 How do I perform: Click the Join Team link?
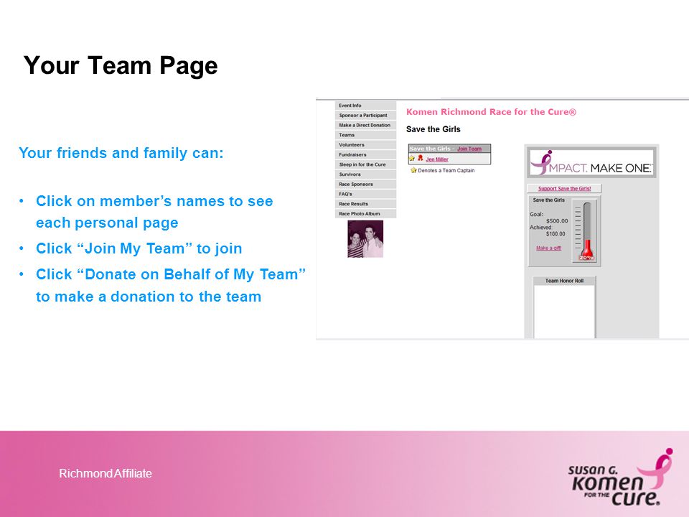point(469,149)
